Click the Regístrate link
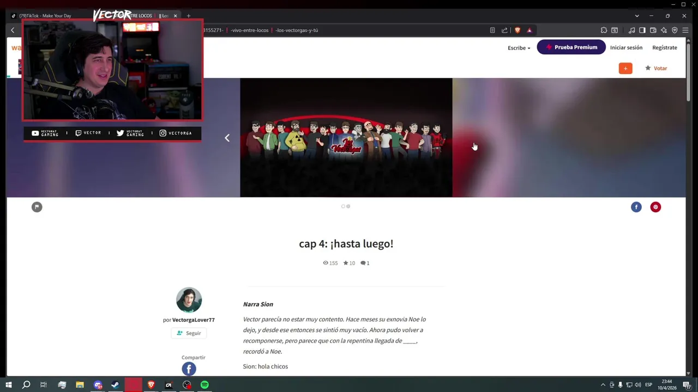698x392 pixels. point(665,48)
